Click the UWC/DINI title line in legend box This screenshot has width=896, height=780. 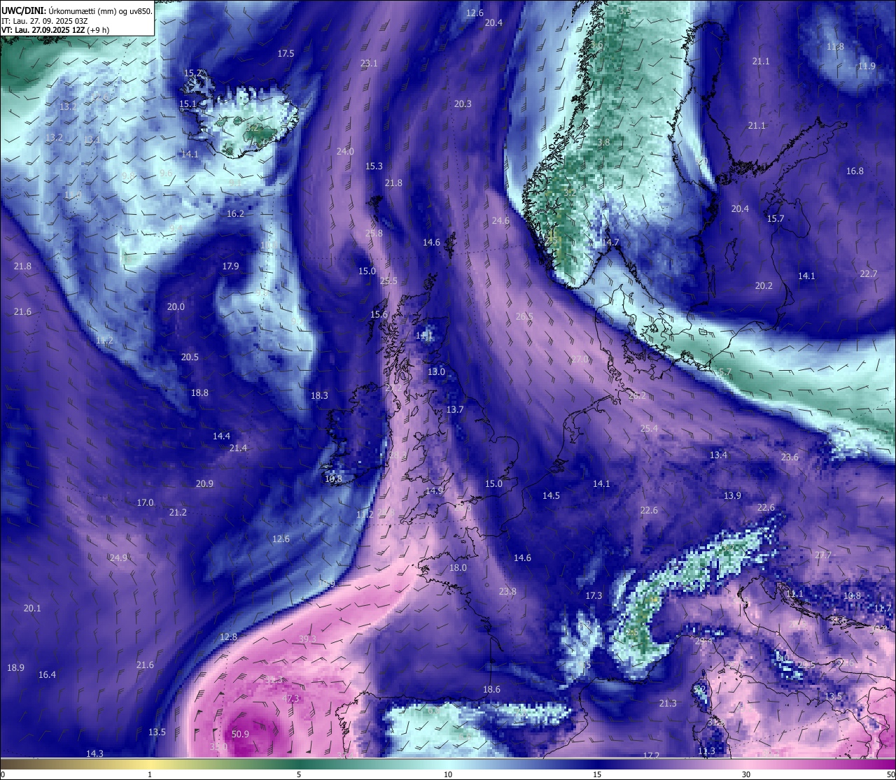coord(77,11)
